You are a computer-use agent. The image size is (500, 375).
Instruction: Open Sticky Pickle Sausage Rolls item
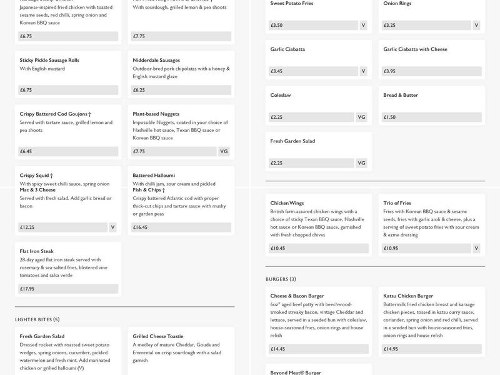click(49, 61)
